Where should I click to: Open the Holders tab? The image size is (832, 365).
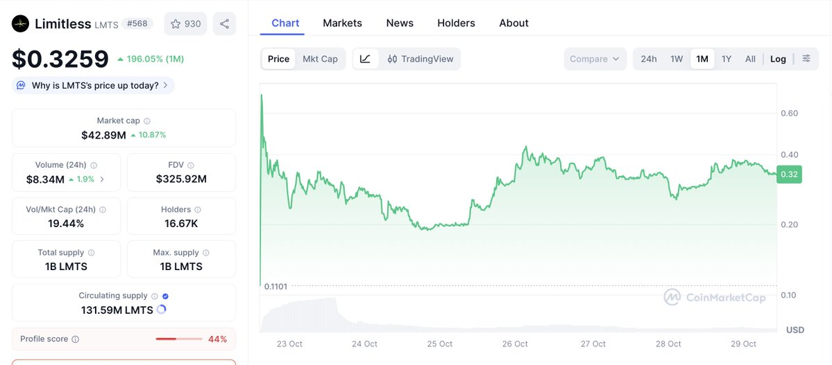point(456,23)
